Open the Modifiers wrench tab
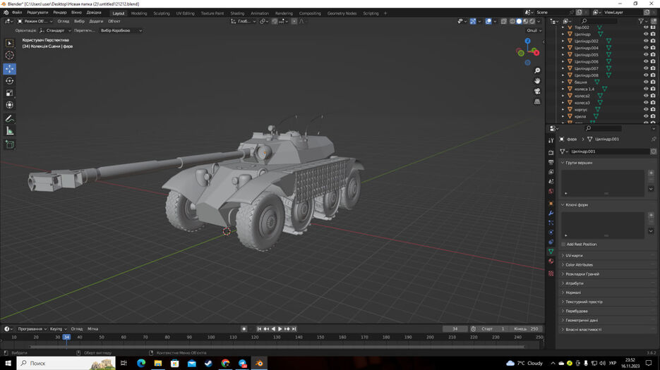660x370 pixels. [x=551, y=213]
